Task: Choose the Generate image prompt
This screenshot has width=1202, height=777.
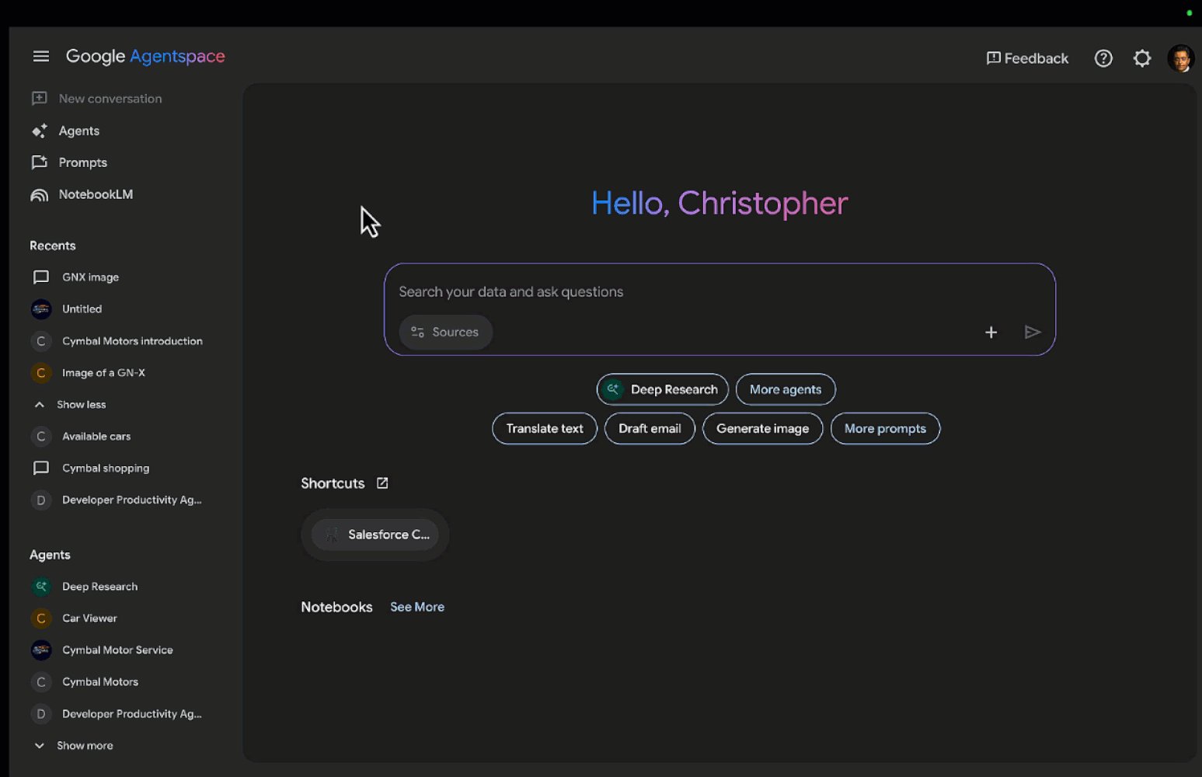Action: (762, 429)
